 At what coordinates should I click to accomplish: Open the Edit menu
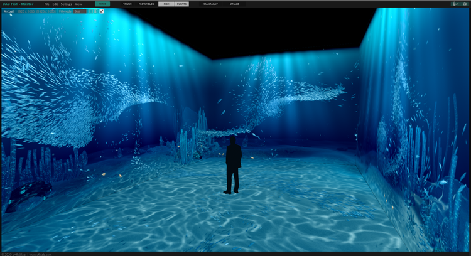tap(55, 4)
